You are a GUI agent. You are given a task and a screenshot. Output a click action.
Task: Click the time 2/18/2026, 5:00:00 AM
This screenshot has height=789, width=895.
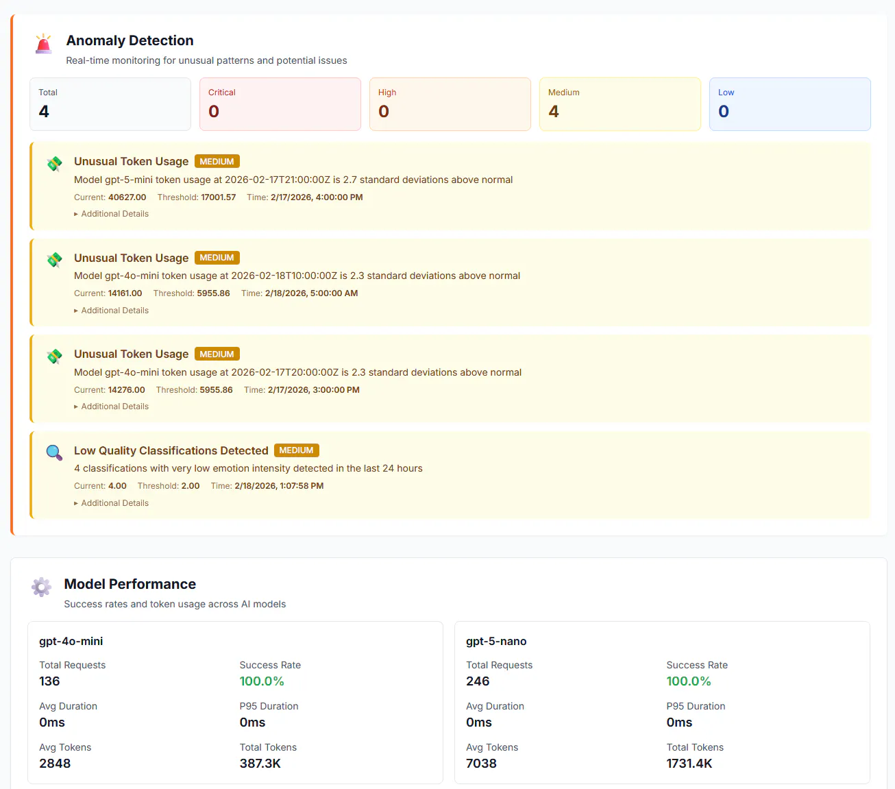(312, 293)
